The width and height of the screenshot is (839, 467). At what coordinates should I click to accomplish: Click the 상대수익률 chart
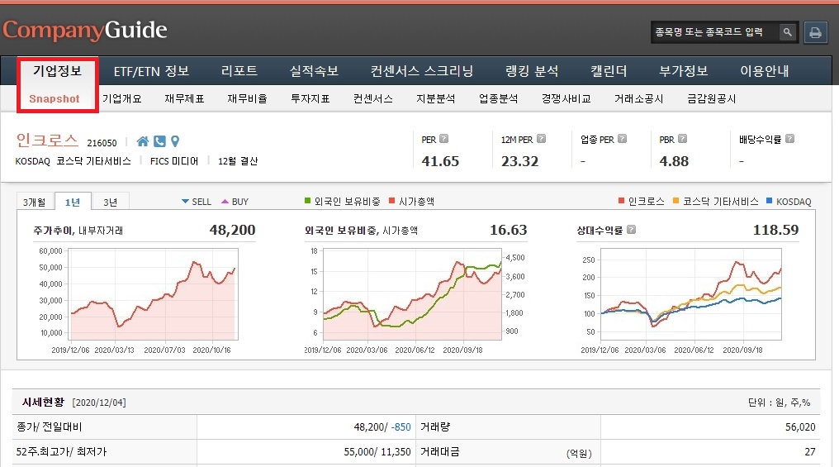(690, 294)
